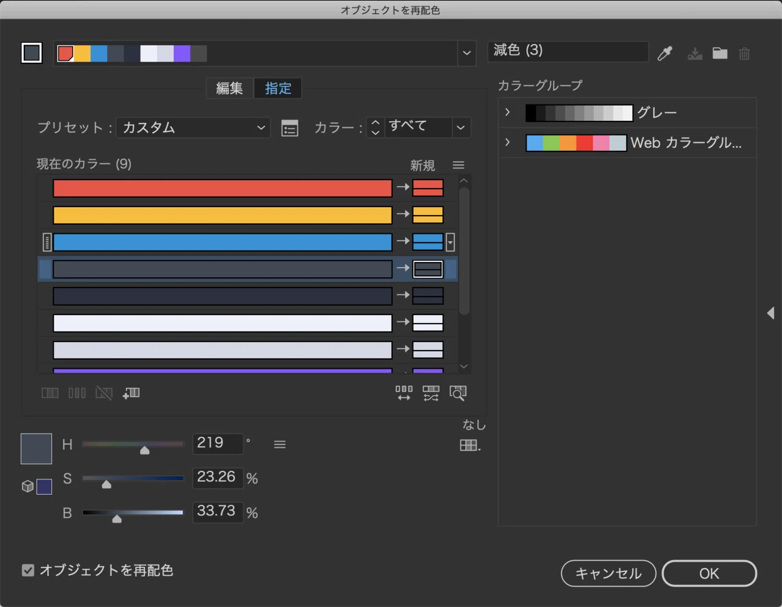Open the color reduction options icon beside preset
782x607 pixels.
point(290,128)
